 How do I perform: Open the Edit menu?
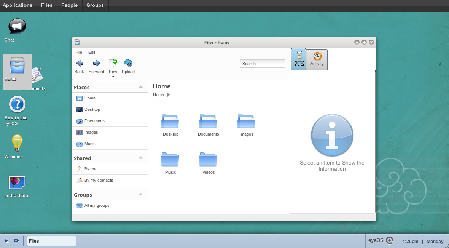[92, 52]
